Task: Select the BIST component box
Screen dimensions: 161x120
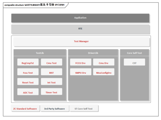Action: (x=52, y=72)
